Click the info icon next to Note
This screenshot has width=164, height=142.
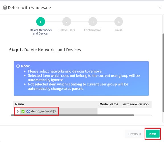point(18,66)
